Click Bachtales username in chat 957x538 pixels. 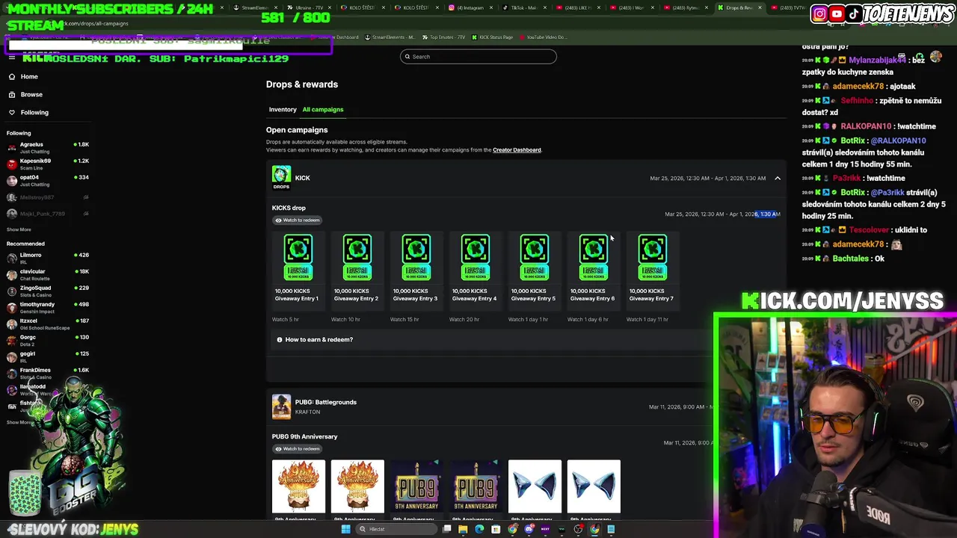(x=850, y=259)
